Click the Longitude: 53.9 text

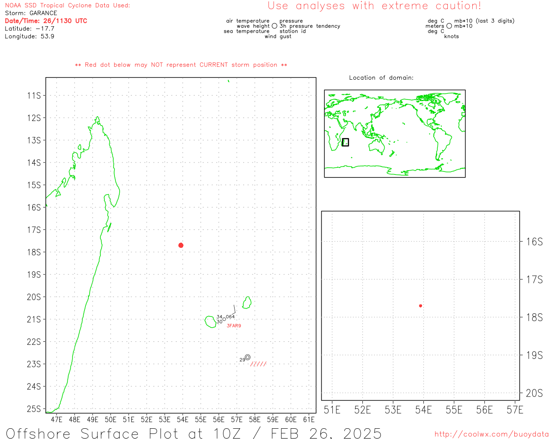pos(30,36)
